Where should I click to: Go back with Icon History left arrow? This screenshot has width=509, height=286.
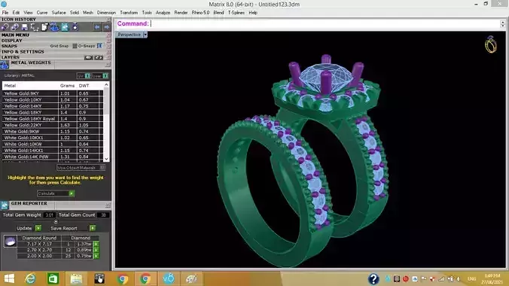(x=96, y=27)
